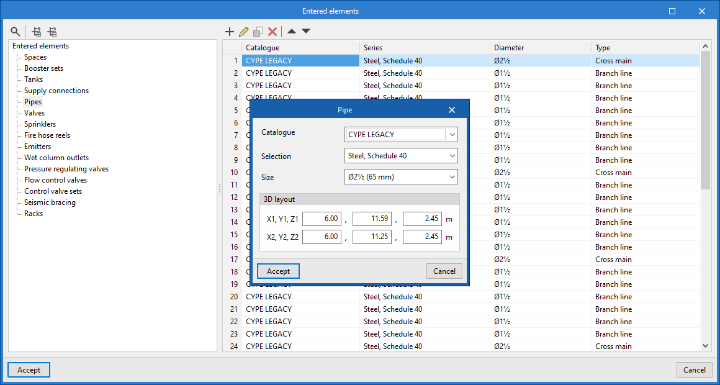720x385 pixels.
Task: Add a new element with plus icon
Action: (x=229, y=32)
